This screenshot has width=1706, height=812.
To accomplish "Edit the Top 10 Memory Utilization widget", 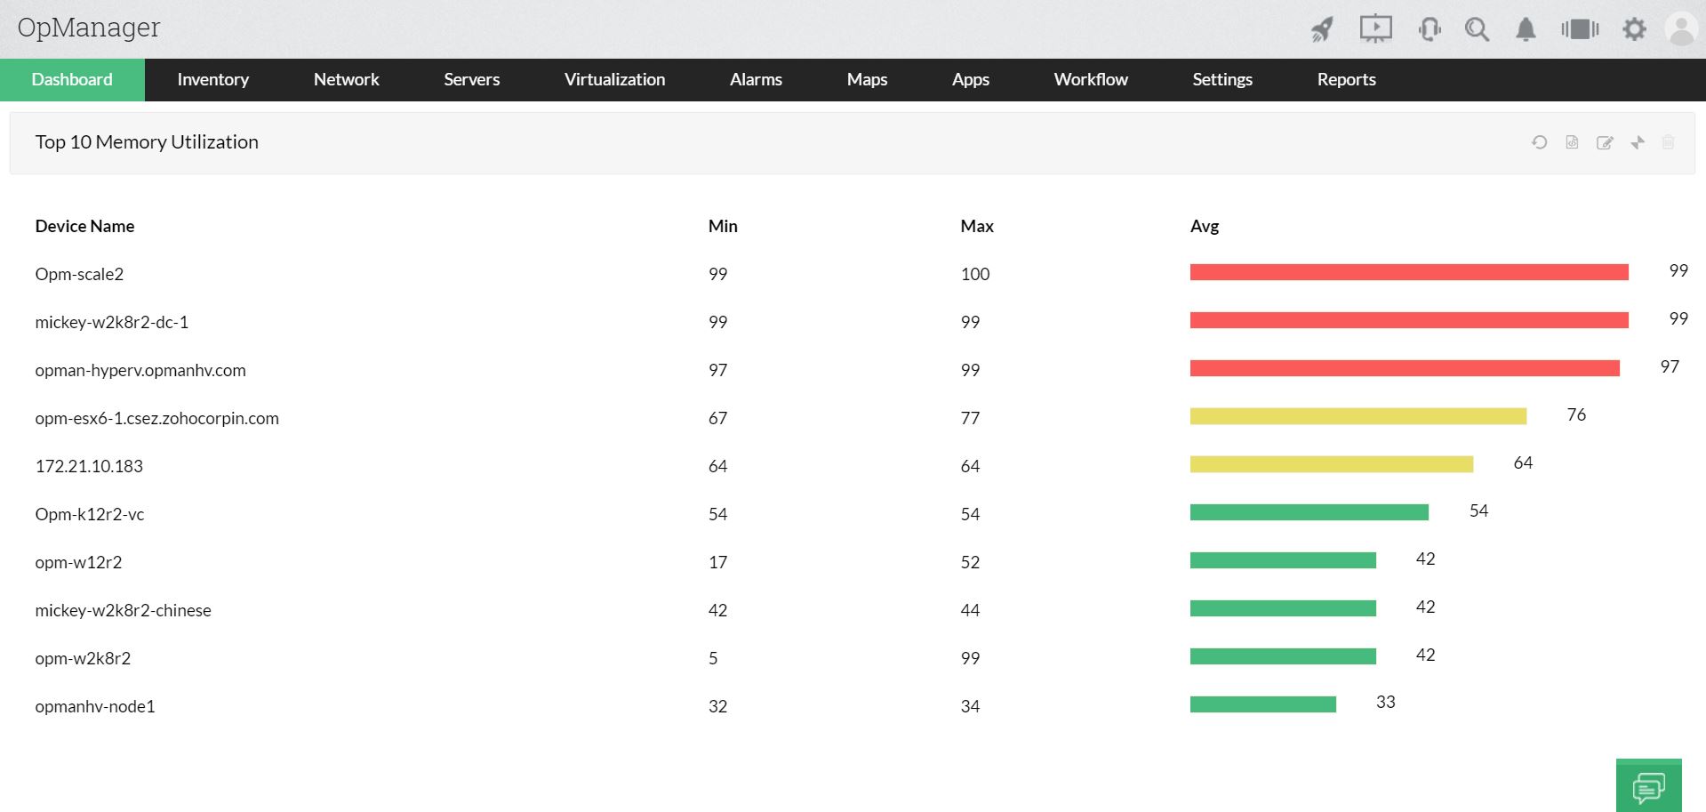I will 1605,142.
